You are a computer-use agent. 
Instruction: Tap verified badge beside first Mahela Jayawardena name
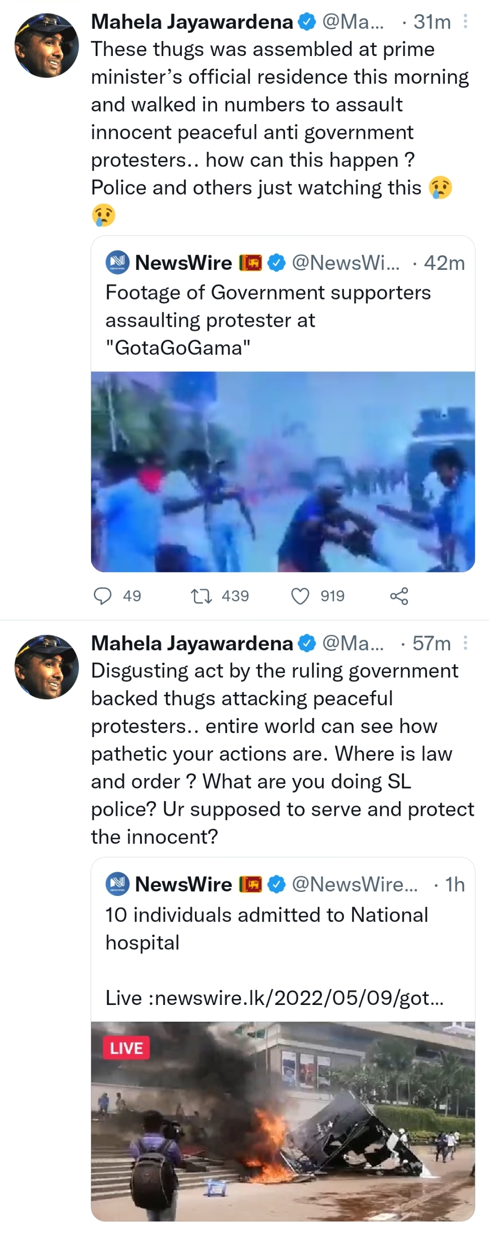[307, 22]
